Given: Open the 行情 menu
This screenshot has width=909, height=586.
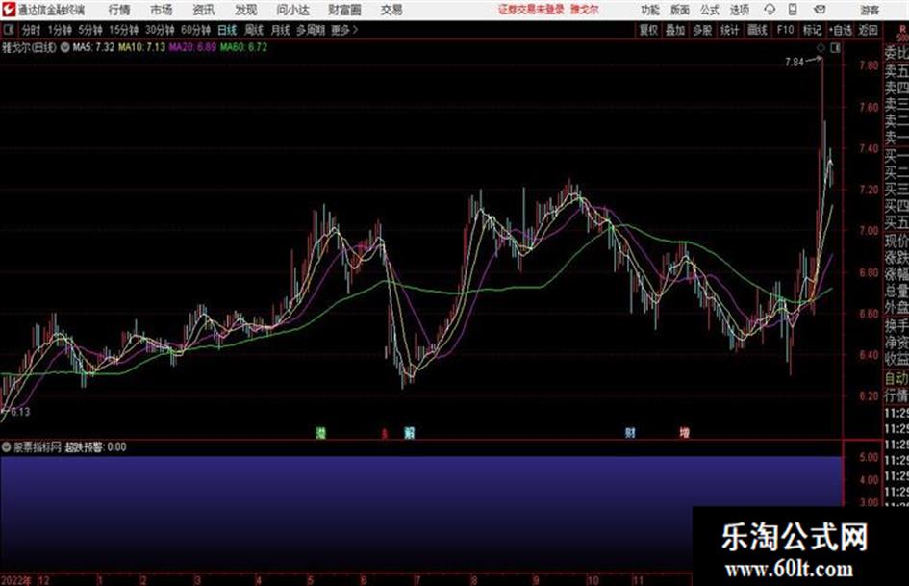Looking at the screenshot, I should [x=119, y=10].
